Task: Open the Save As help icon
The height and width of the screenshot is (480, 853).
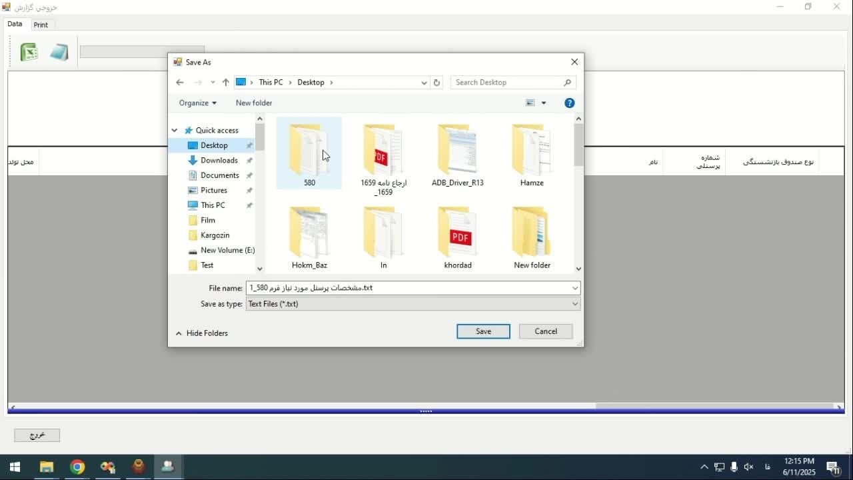Action: point(569,103)
